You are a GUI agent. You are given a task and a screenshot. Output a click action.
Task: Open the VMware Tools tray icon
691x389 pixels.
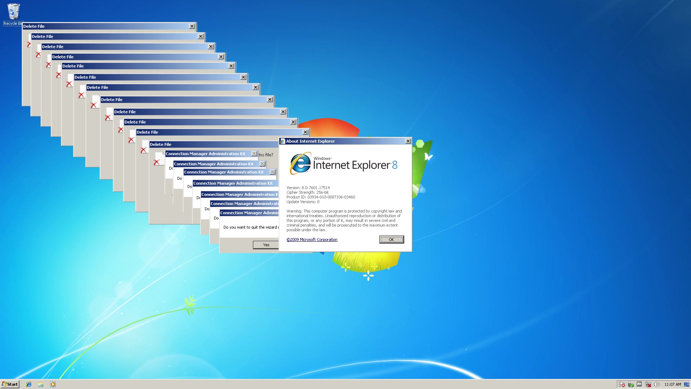tap(639, 384)
